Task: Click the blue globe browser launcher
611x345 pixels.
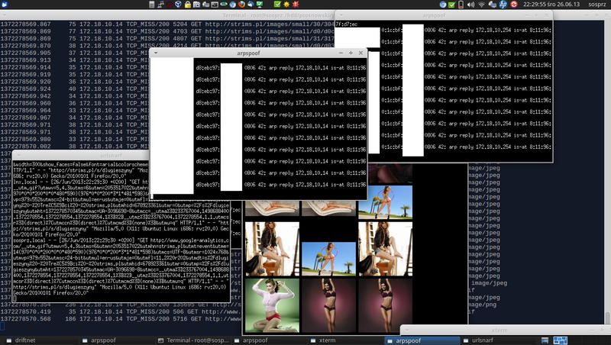Action: (233, 5)
